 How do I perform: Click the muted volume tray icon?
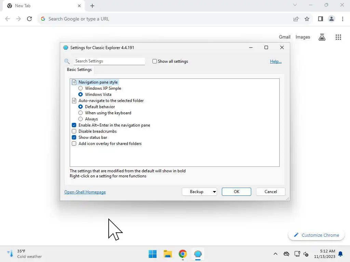[x=306, y=254]
